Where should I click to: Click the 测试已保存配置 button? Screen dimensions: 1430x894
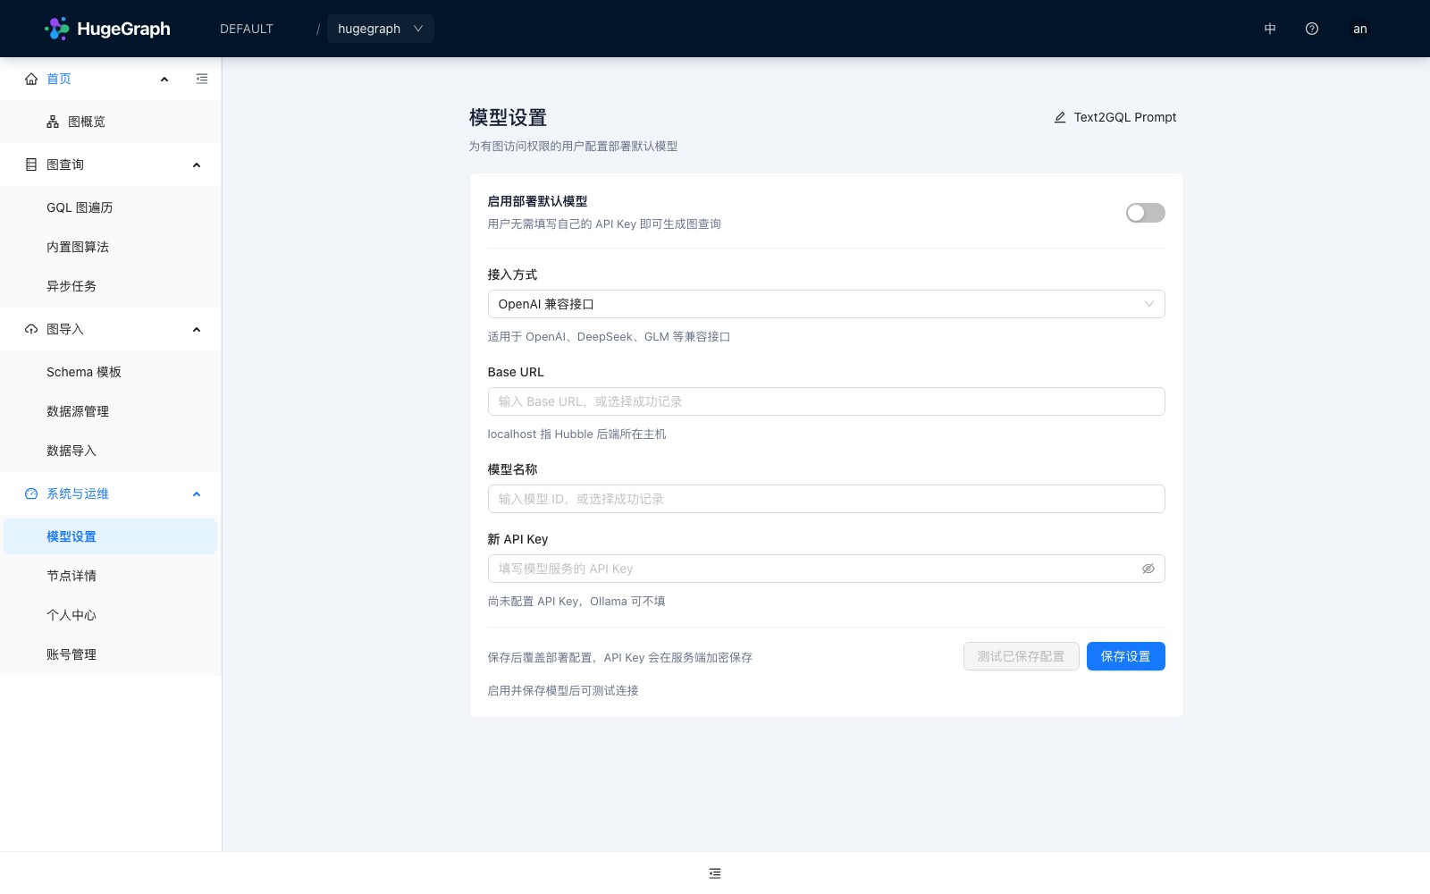tap(1022, 656)
